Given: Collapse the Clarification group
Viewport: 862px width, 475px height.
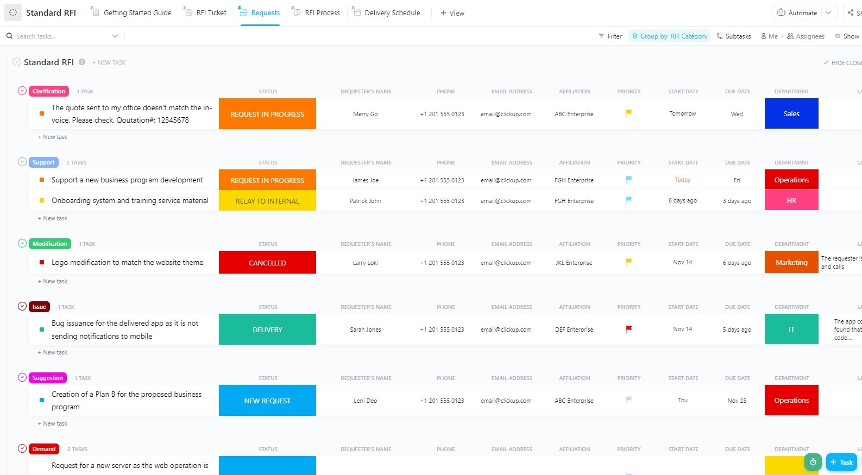Looking at the screenshot, I should point(22,91).
